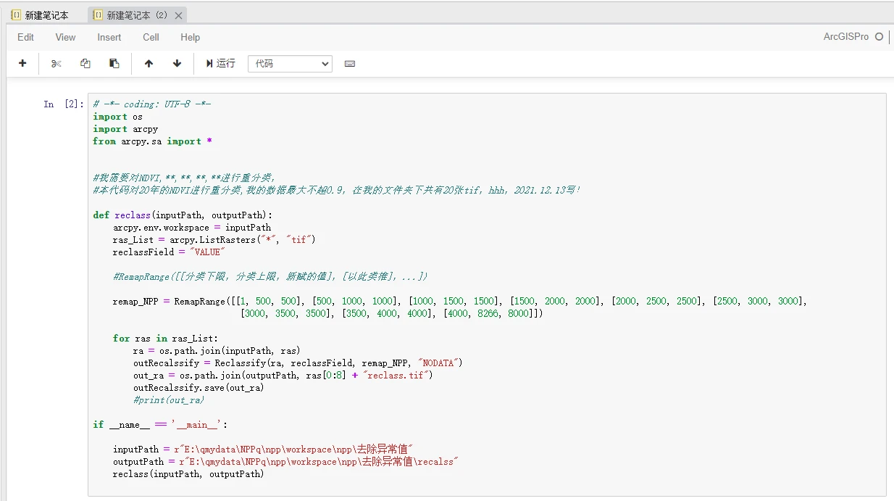Close the 新建笔记本 (2) tab
This screenshot has height=501, width=894.
coord(178,15)
